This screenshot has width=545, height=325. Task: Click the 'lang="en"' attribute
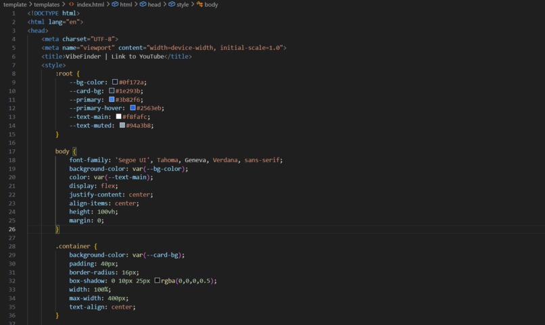point(64,22)
